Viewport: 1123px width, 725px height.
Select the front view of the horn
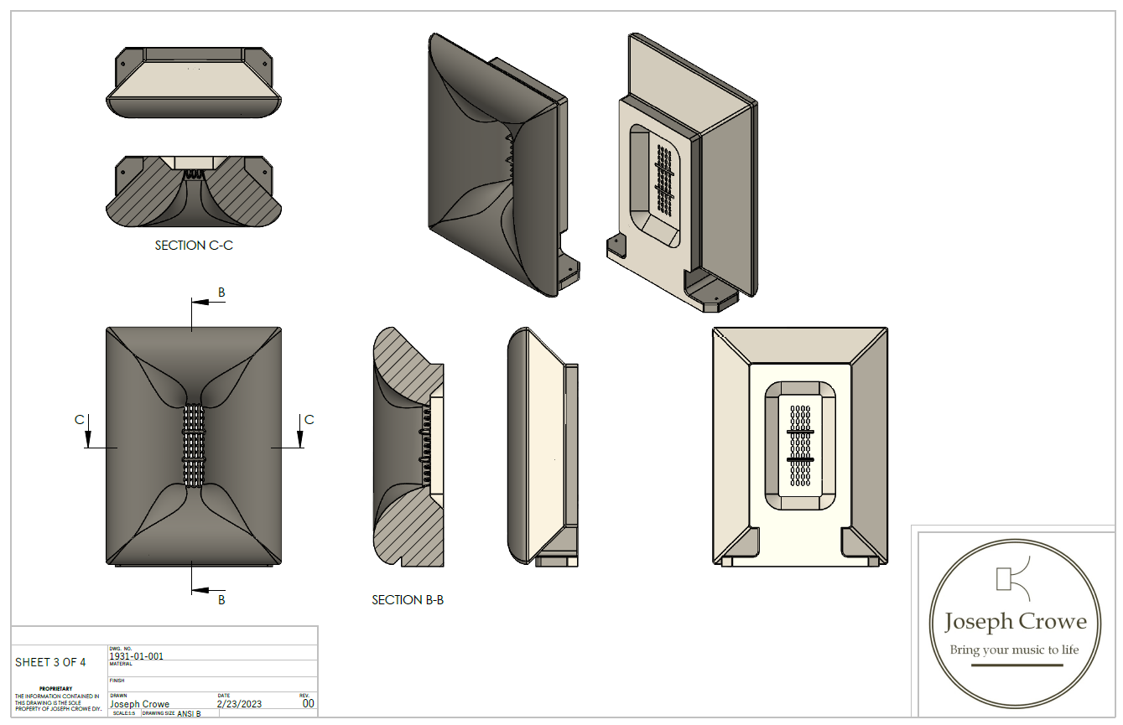(x=193, y=444)
